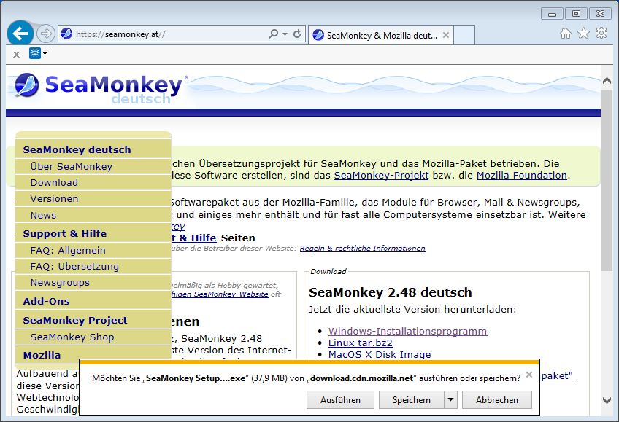Image resolution: width=619 pixels, height=422 pixels.
Task: Open the SeaMonkey Shop menu entry
Action: 72,337
